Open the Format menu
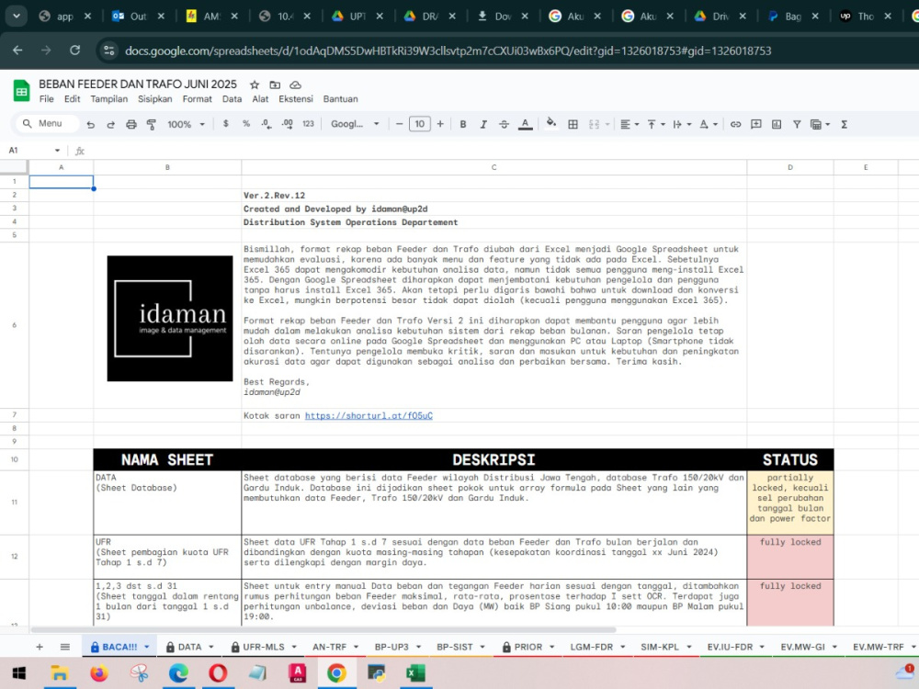Screen dimensions: 919x689 click(x=197, y=99)
